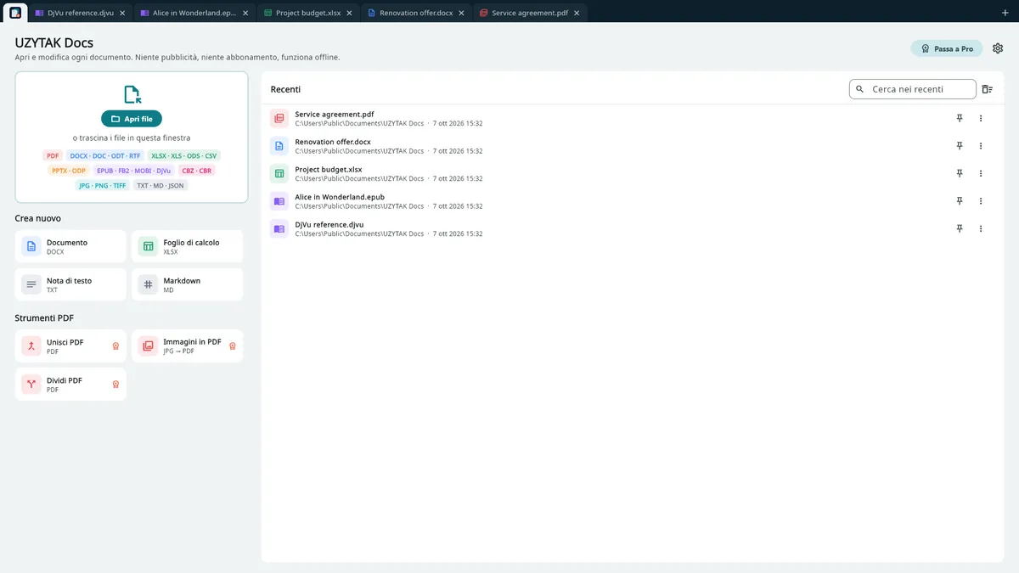Pin Alice in Wonderland.epub in recents
The height and width of the screenshot is (573, 1019).
click(x=960, y=201)
